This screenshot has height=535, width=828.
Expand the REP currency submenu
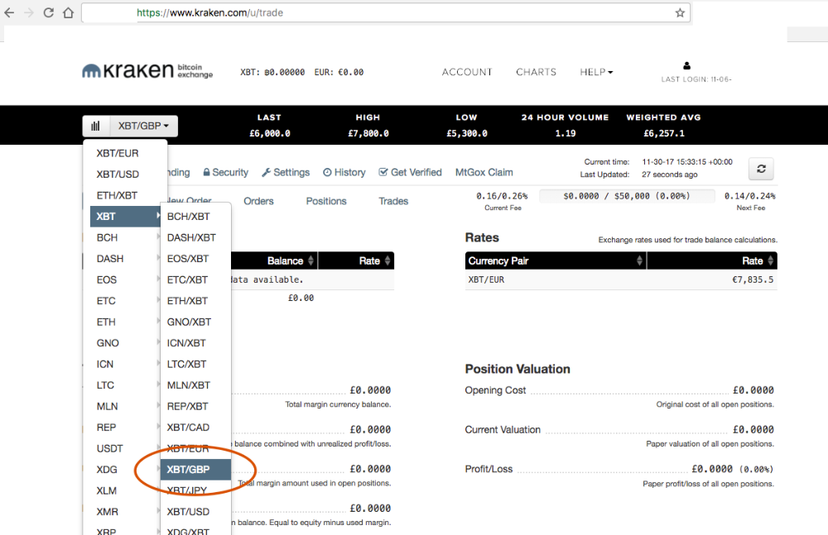pos(125,428)
